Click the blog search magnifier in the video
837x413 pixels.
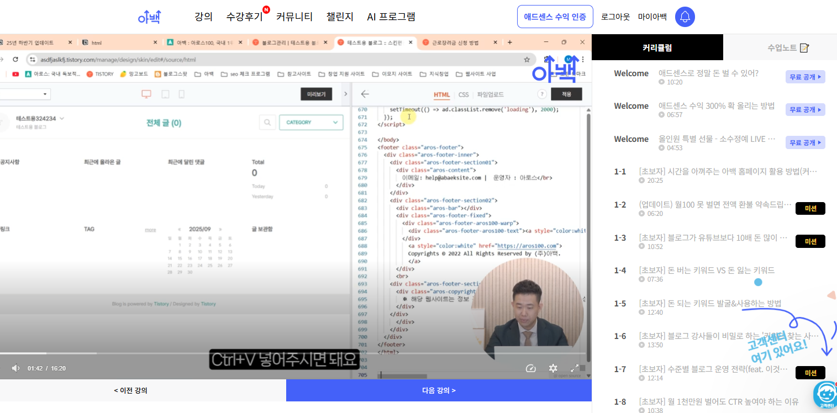pos(267,123)
